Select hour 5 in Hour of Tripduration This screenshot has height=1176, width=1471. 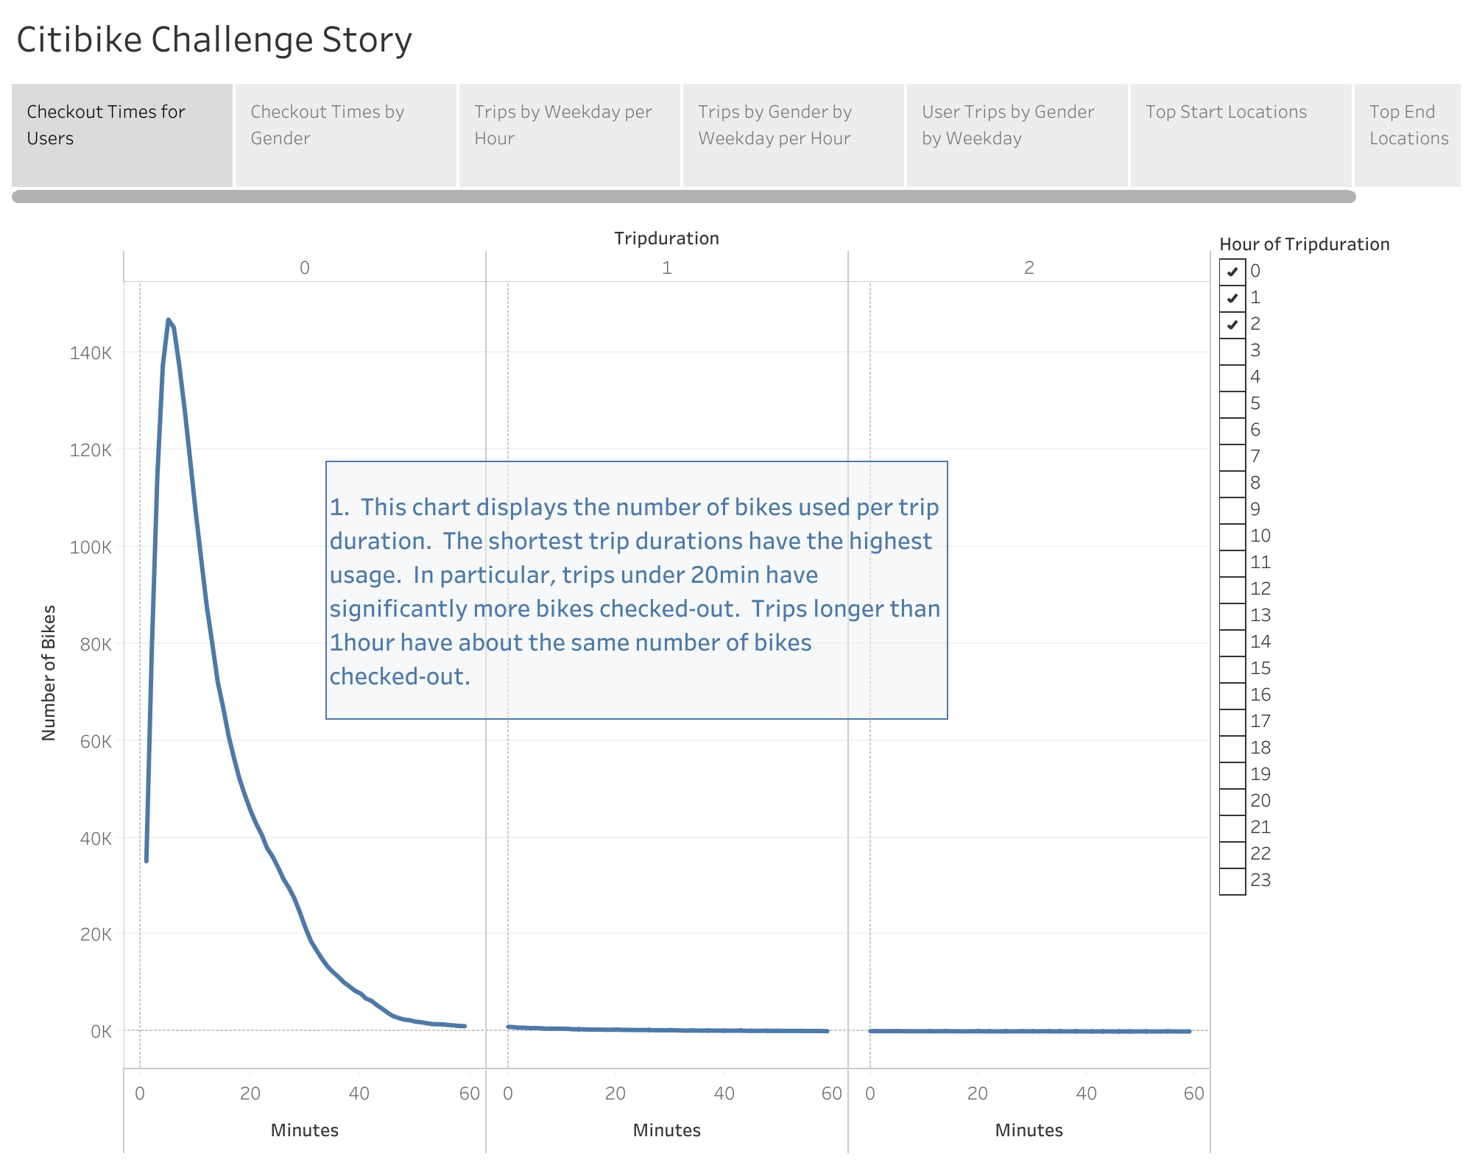click(1232, 405)
